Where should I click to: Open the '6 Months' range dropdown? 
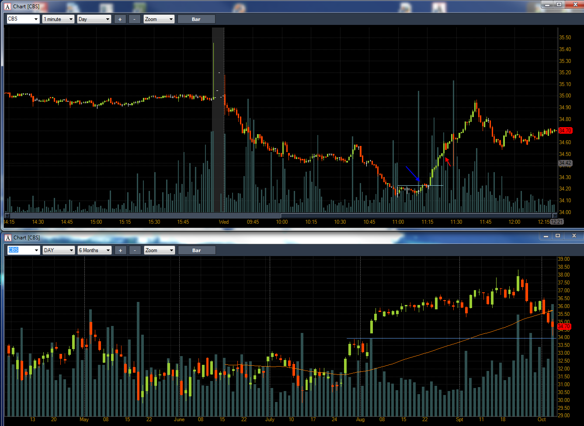click(x=95, y=250)
